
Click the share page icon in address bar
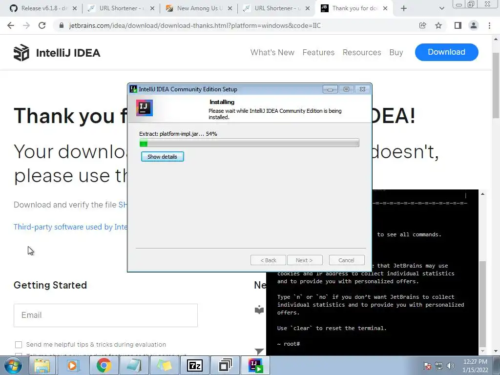[x=422, y=25]
